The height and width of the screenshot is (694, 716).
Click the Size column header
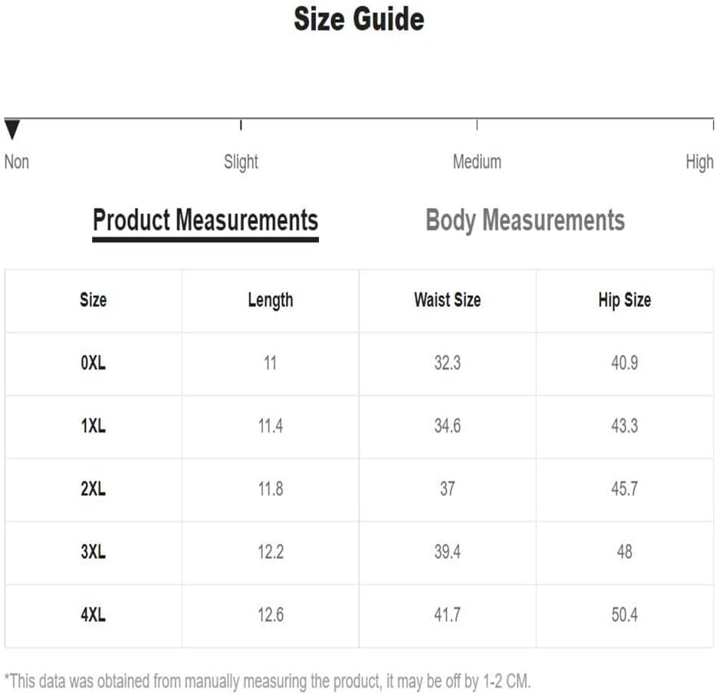click(94, 300)
